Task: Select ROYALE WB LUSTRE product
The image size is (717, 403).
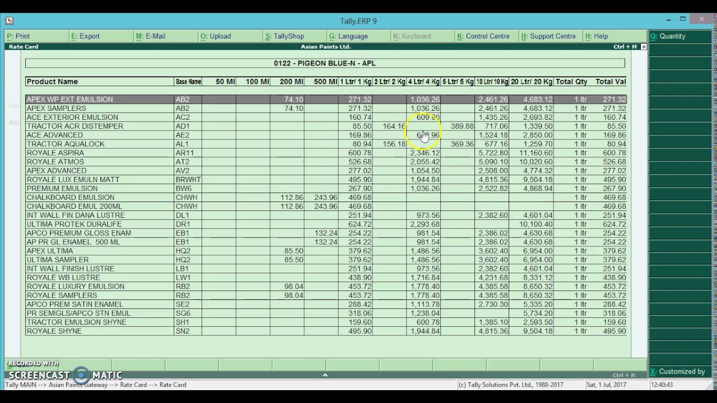Action: click(63, 278)
